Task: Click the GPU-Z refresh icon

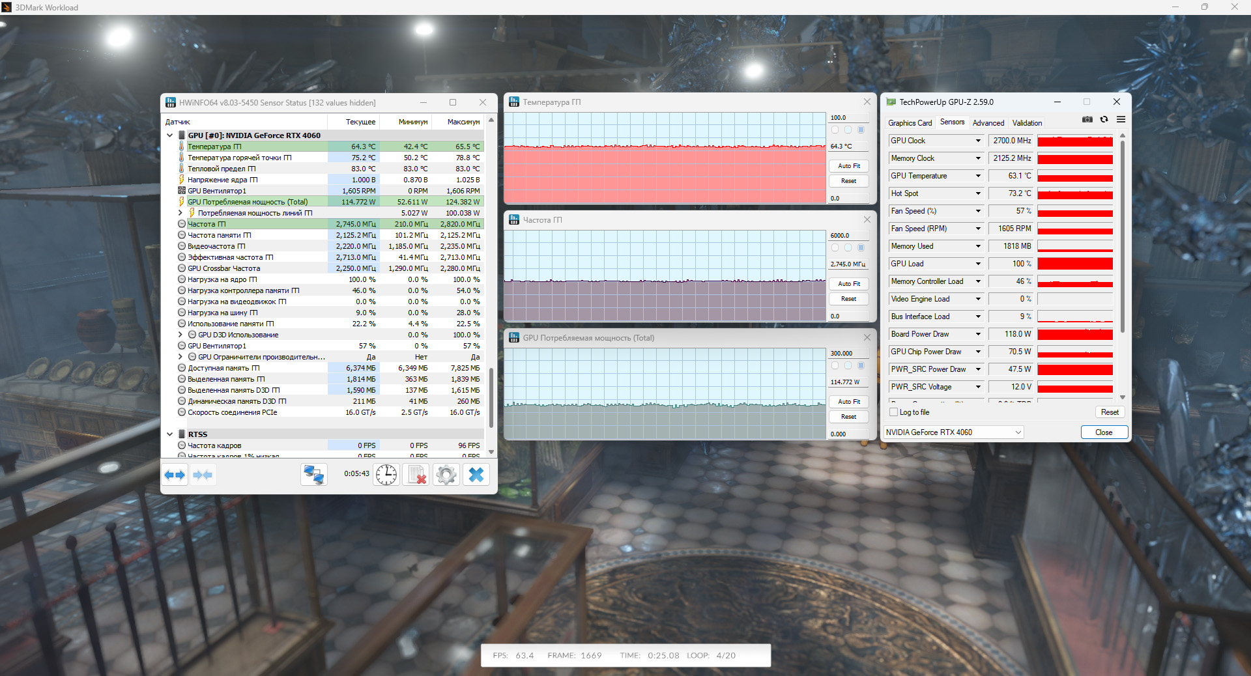Action: [x=1104, y=119]
